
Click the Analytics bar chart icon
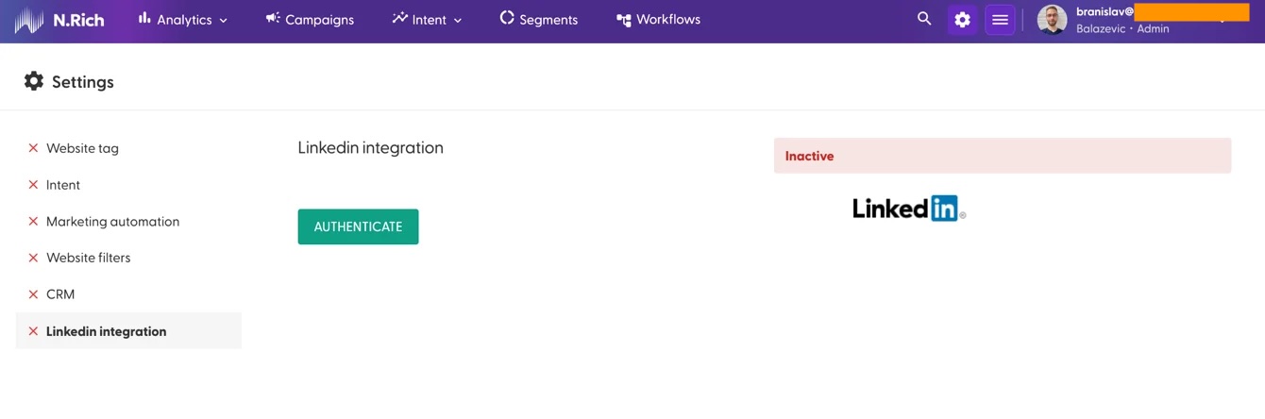point(144,18)
